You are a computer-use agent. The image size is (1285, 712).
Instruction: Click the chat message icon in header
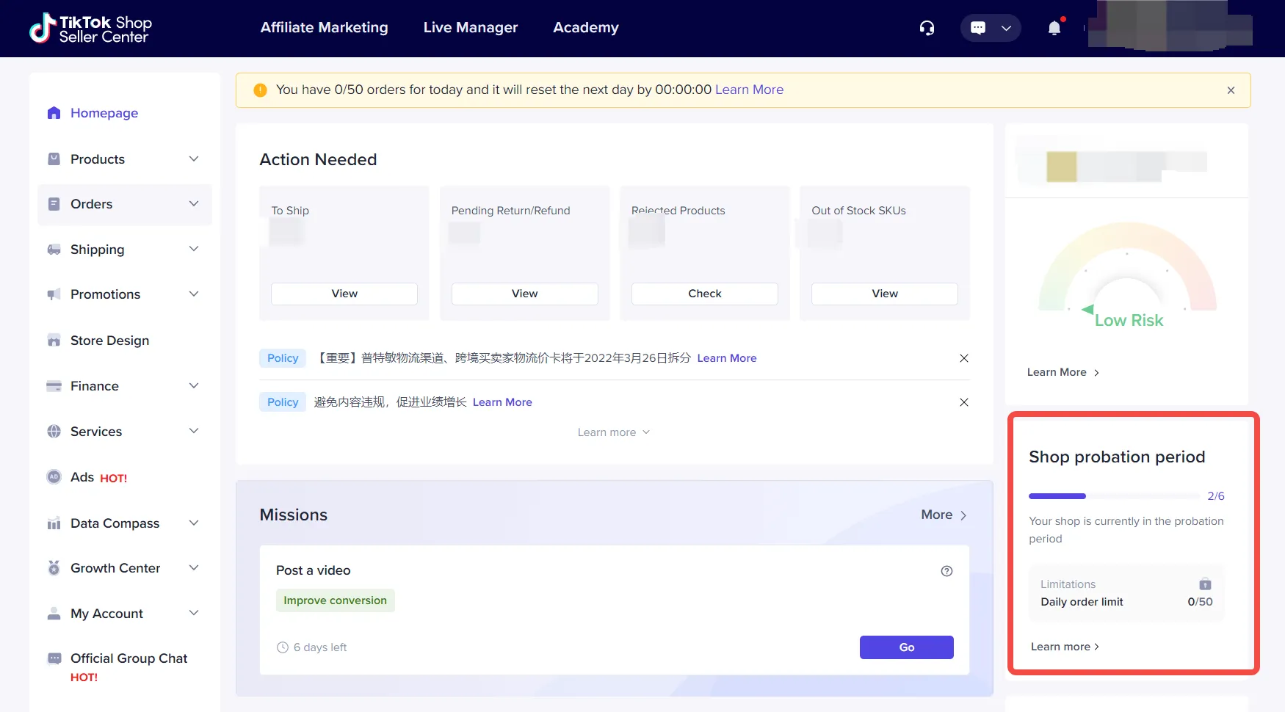click(x=978, y=28)
